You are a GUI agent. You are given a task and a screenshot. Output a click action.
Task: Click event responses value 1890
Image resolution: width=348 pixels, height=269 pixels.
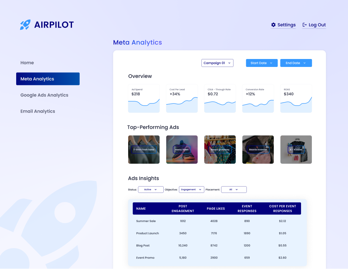(247, 233)
